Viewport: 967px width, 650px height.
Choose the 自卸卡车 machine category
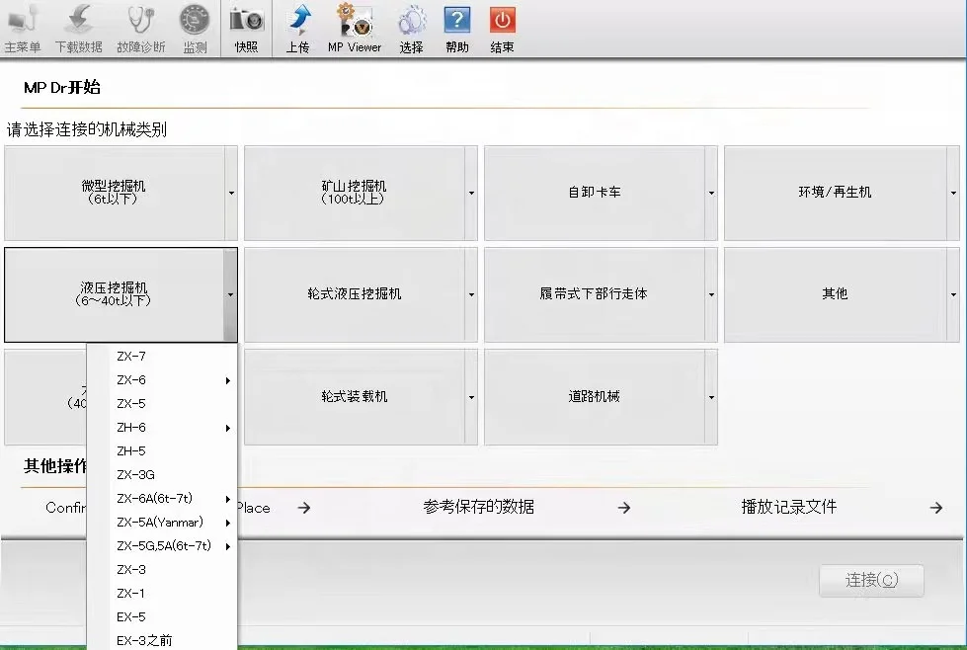click(595, 193)
